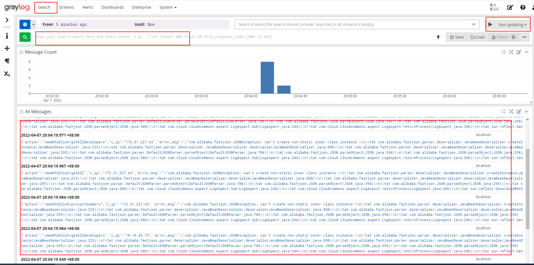534x265 pixels.
Task: Open the highlighting paragraph icon
Action: click(7, 61)
